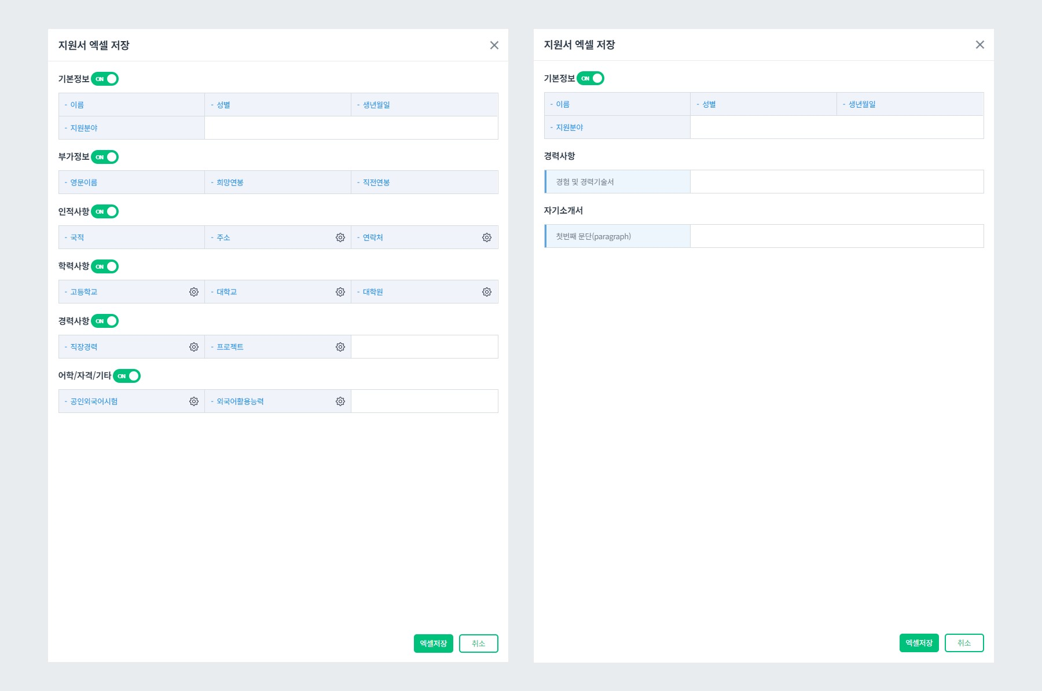Click 취소 button in left dialog
The height and width of the screenshot is (691, 1042).
click(479, 644)
